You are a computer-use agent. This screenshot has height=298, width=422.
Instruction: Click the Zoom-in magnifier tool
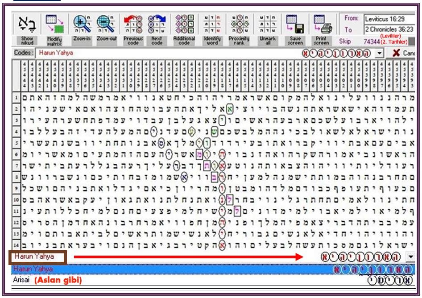[82, 29]
